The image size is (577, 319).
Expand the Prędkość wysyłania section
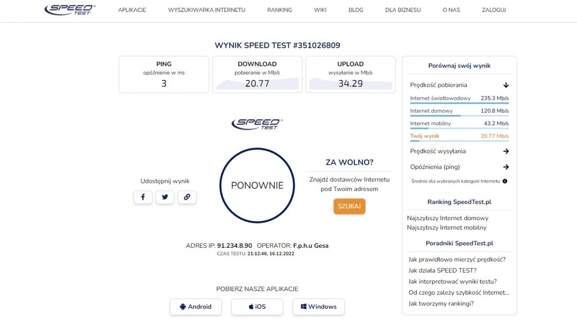(x=460, y=151)
